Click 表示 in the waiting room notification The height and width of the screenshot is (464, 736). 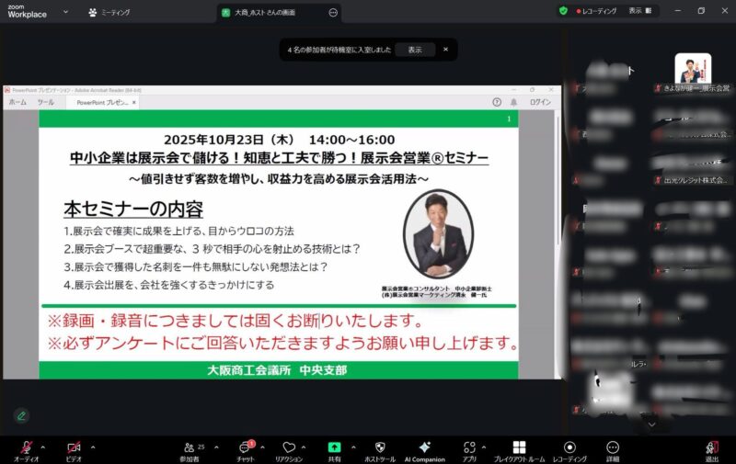coord(415,50)
